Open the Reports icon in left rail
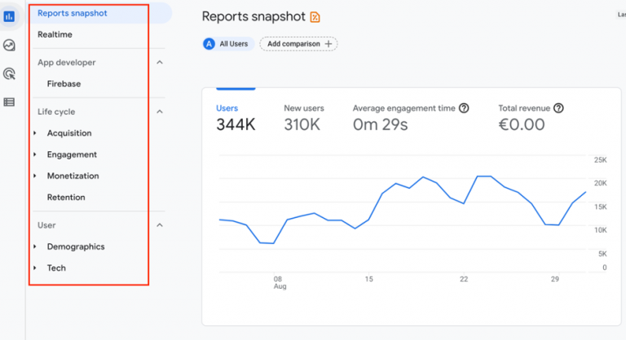This screenshot has width=626, height=340. (10, 16)
